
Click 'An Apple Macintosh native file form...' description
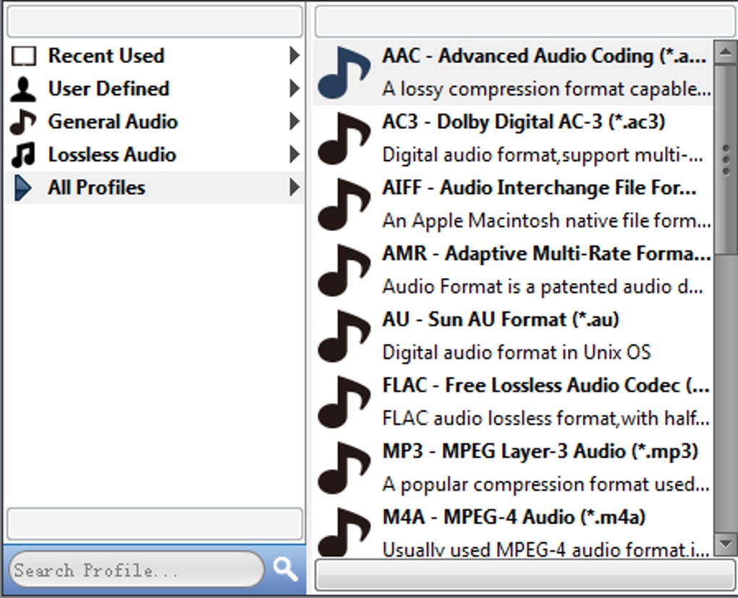546,221
